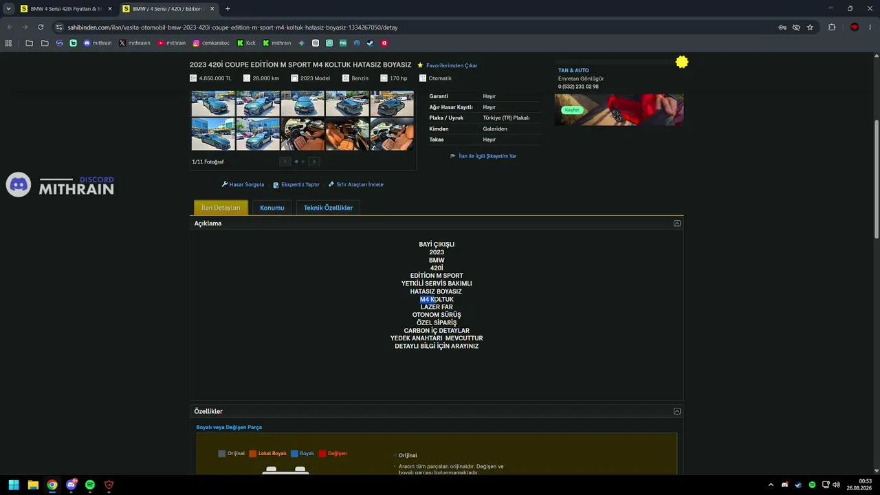
Task: Click the Keşfet advertisement banner
Action: (x=619, y=109)
